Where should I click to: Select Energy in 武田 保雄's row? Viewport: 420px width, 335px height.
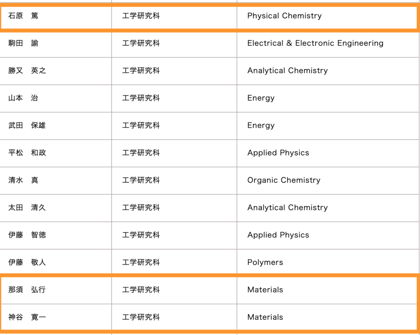click(261, 126)
